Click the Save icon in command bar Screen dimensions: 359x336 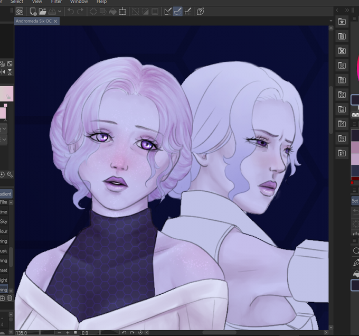tap(52, 11)
